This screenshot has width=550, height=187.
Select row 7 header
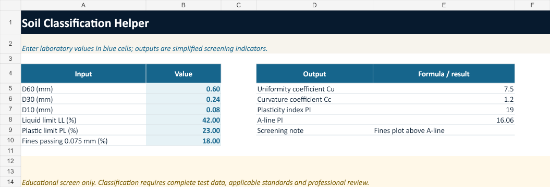[10, 110]
